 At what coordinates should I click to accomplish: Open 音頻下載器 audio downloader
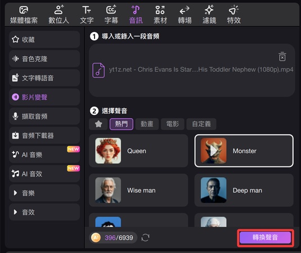(44, 135)
